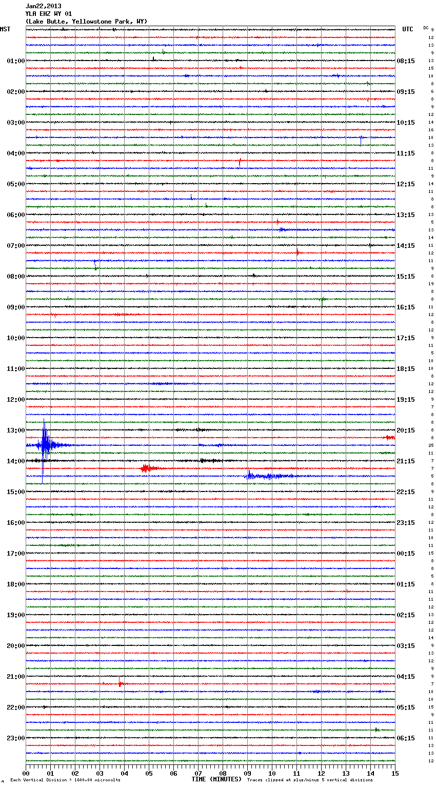Click the 06:15 UTC time label
Image resolution: width=436 pixels, height=787 pixels.
[x=406, y=738]
